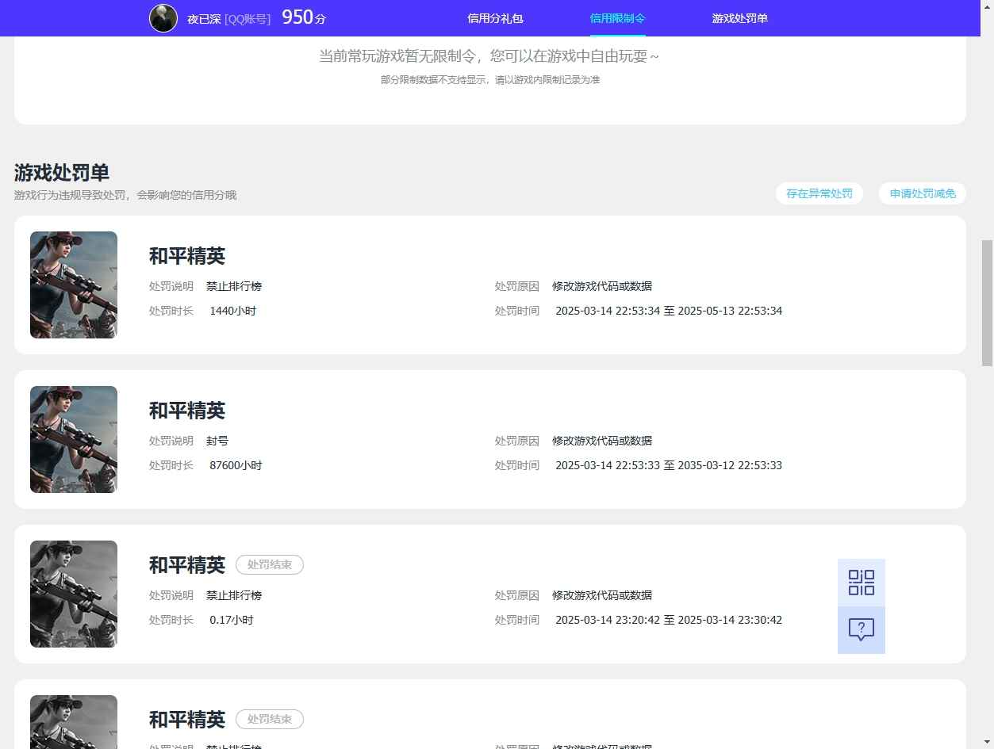Select the 0.17小时 penalty game thumbnail

coord(74,594)
